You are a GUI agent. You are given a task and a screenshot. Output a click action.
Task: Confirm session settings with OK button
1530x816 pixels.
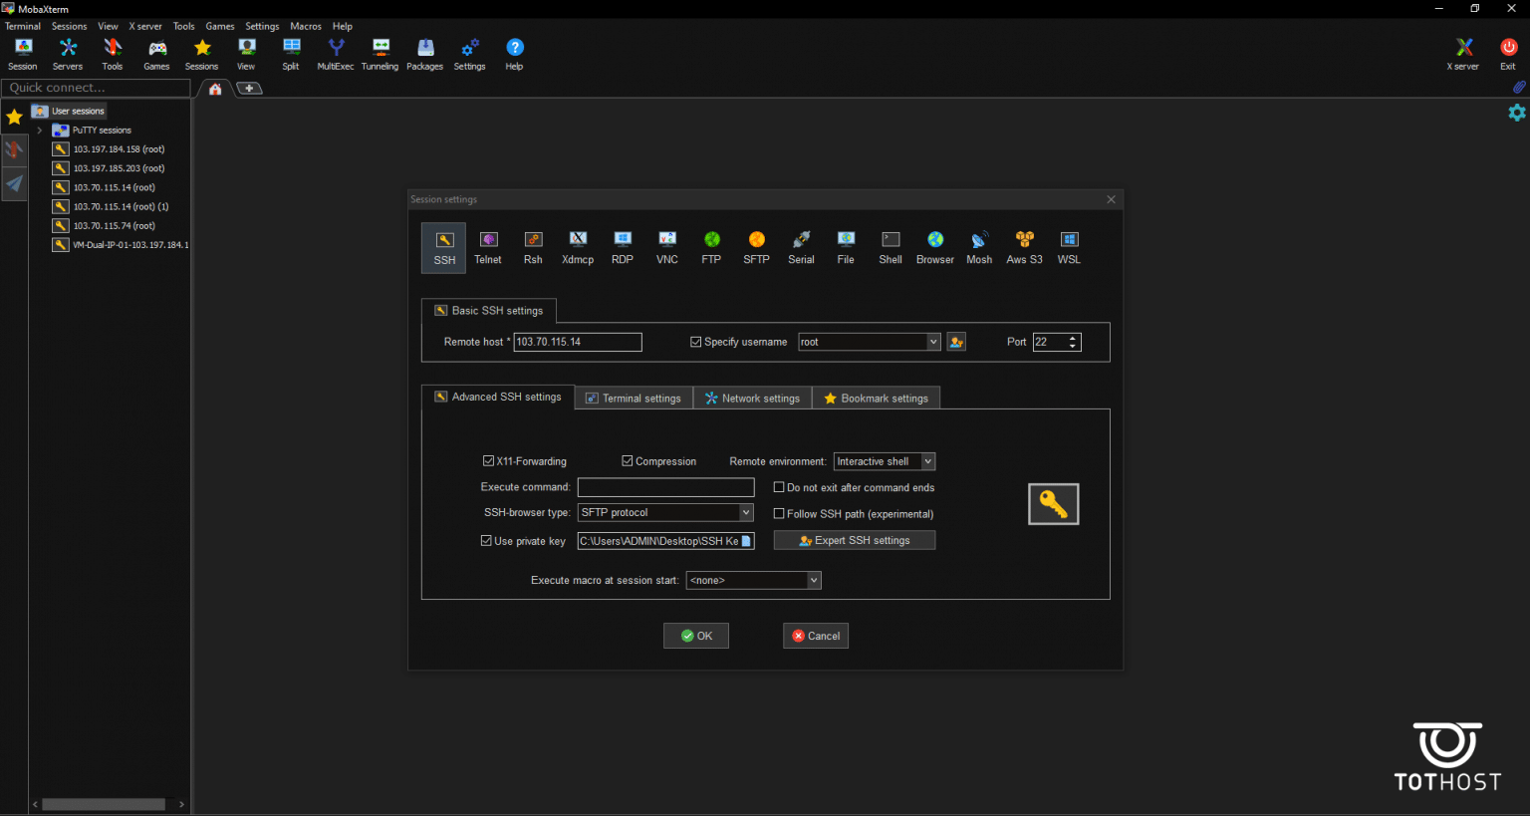pos(696,636)
